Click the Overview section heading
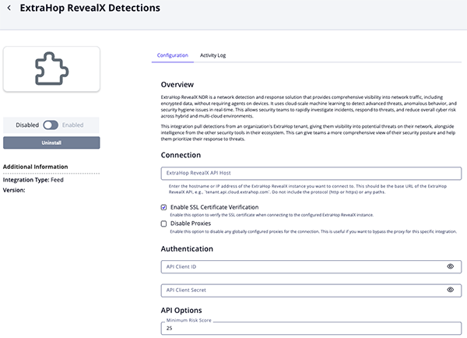Image resolution: width=467 pixels, height=338 pixels. [x=177, y=84]
